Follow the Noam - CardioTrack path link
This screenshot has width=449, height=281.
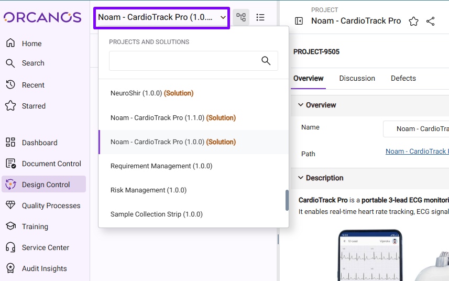[x=417, y=151]
